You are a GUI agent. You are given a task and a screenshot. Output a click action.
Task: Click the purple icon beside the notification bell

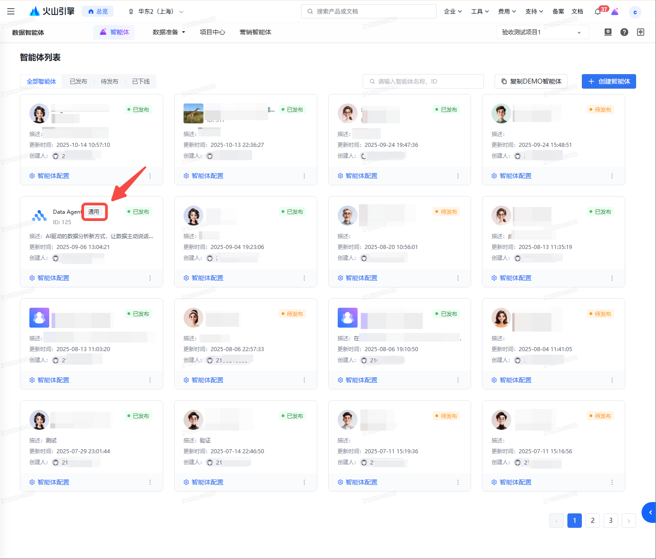pyautogui.click(x=615, y=12)
